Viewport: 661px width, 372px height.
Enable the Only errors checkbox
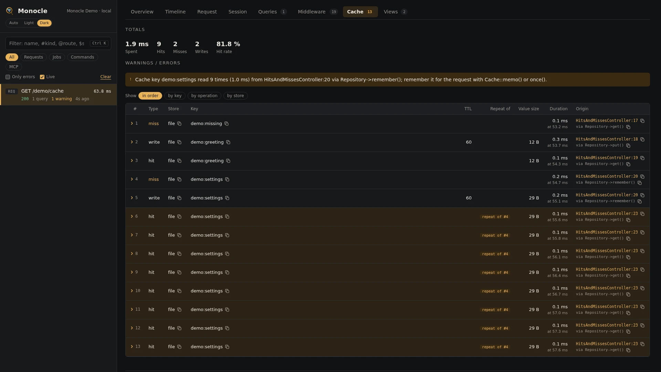[8, 77]
